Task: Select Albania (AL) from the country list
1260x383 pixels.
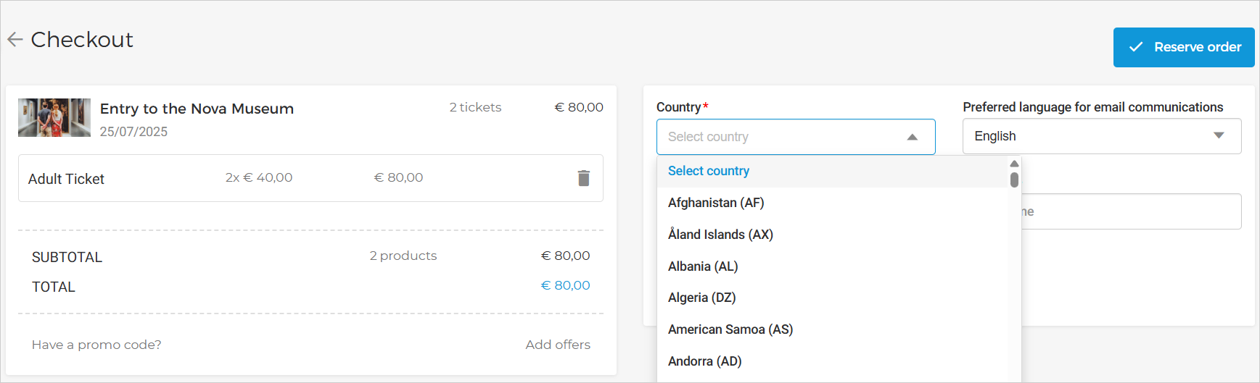Action: coord(703,266)
